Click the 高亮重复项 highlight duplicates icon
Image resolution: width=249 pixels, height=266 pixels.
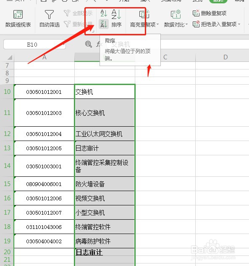[x=144, y=14]
